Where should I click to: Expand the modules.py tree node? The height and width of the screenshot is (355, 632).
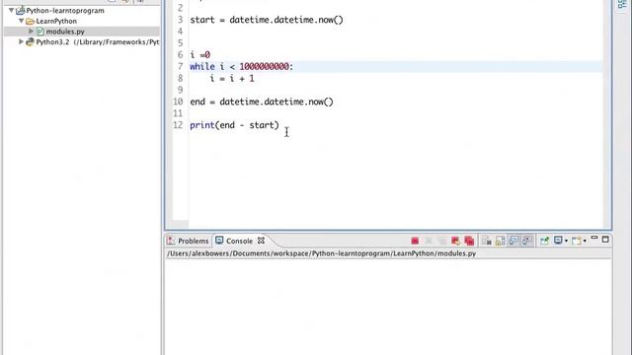click(31, 31)
